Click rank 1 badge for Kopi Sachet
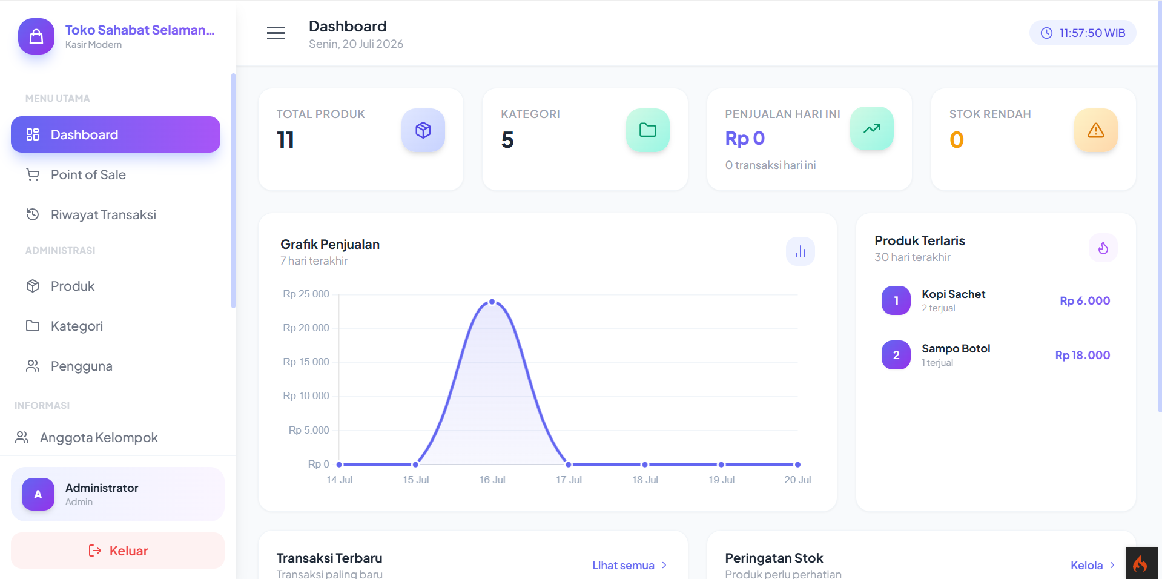Screen dimensions: 1162x579 [x=896, y=300]
